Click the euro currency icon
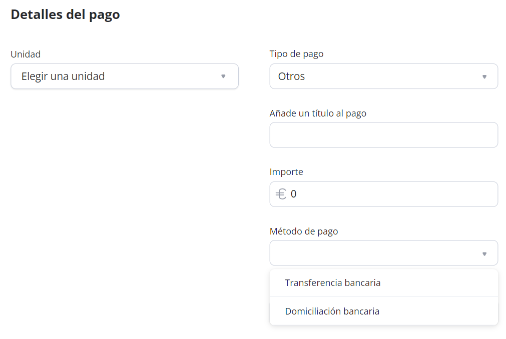 (x=281, y=194)
